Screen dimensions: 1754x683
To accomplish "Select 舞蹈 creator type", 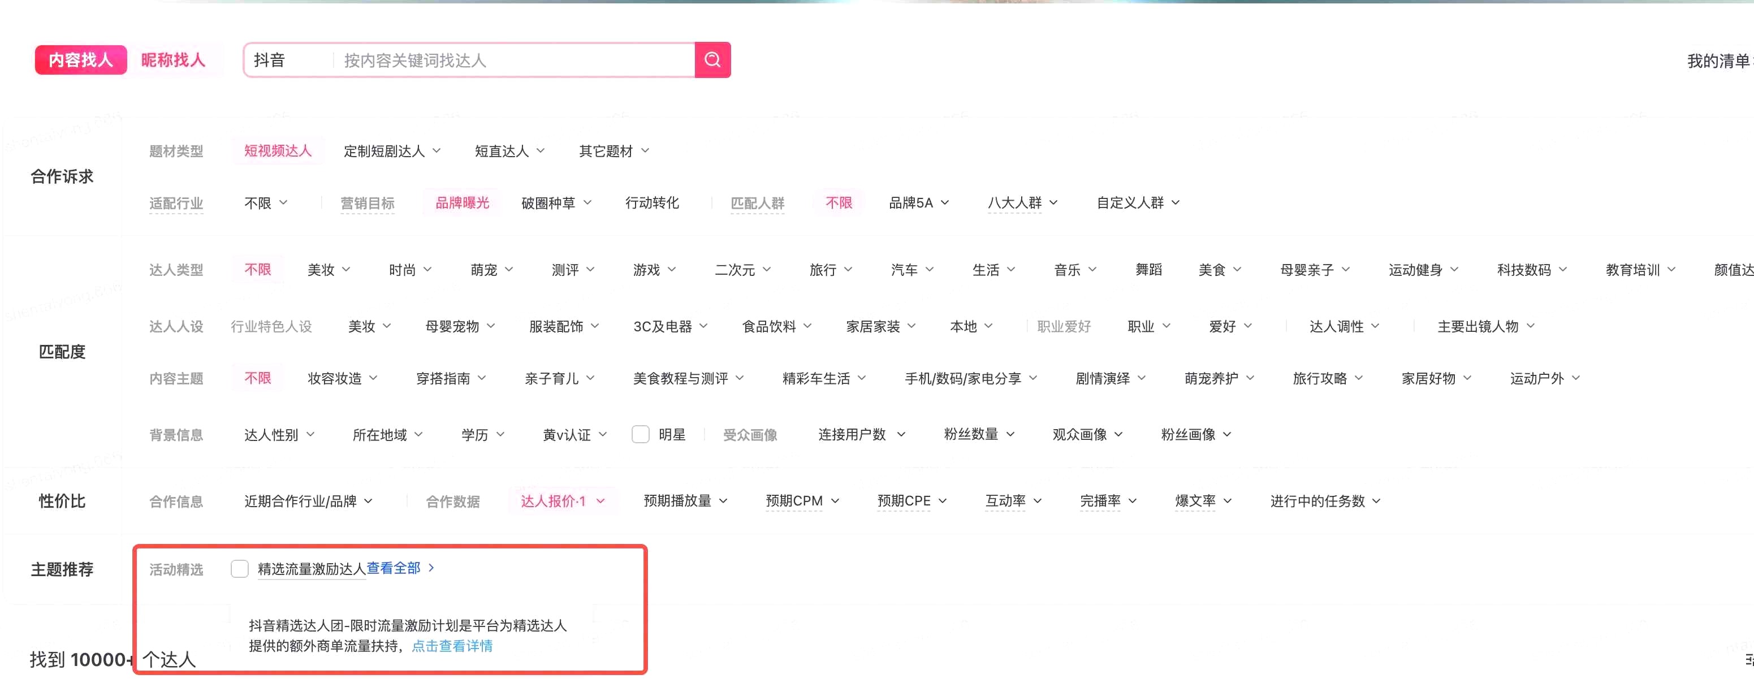I will [1148, 270].
